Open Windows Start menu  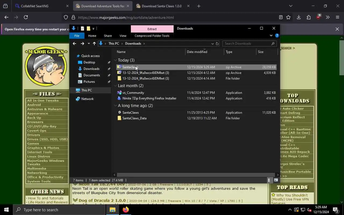click(6, 210)
